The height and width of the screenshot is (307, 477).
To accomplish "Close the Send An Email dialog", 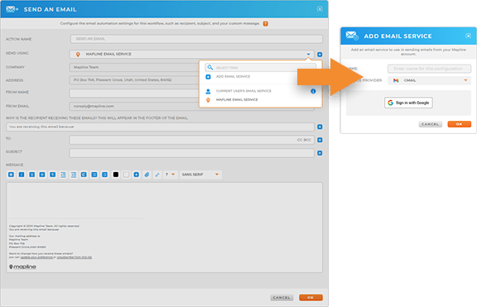I will tap(320, 9).
